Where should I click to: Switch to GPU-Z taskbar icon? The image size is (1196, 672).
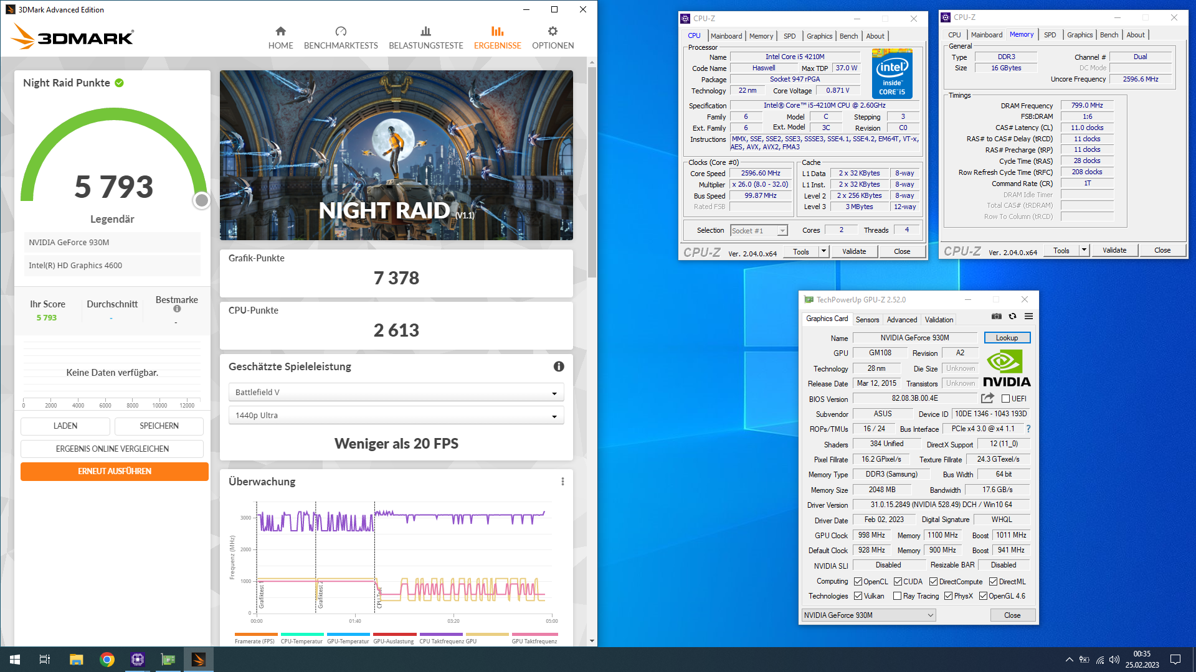point(168,660)
